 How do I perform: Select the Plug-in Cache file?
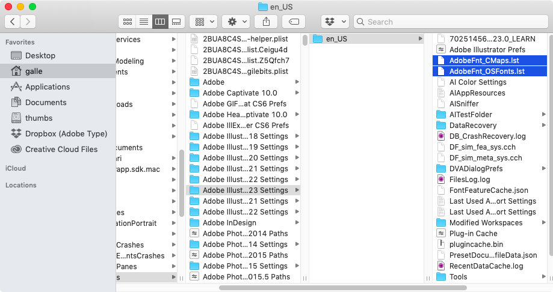coord(490,234)
